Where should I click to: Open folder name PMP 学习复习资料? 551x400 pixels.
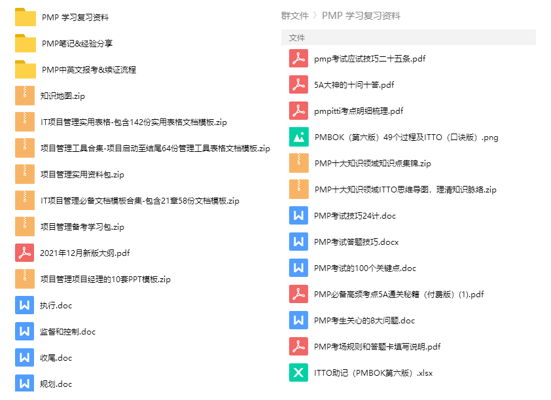coord(75,17)
